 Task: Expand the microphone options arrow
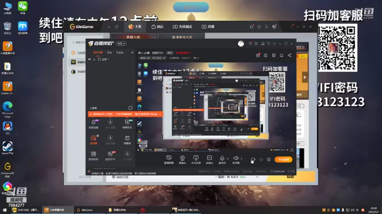(228, 159)
